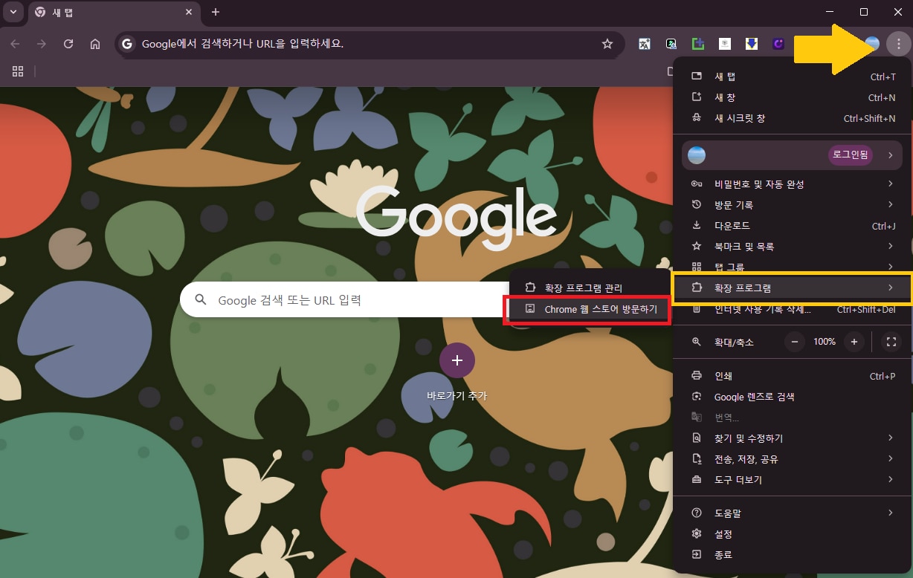The height and width of the screenshot is (578, 913).
Task: Open '전송, 저장, 공유' submenu
Action: click(x=793, y=459)
